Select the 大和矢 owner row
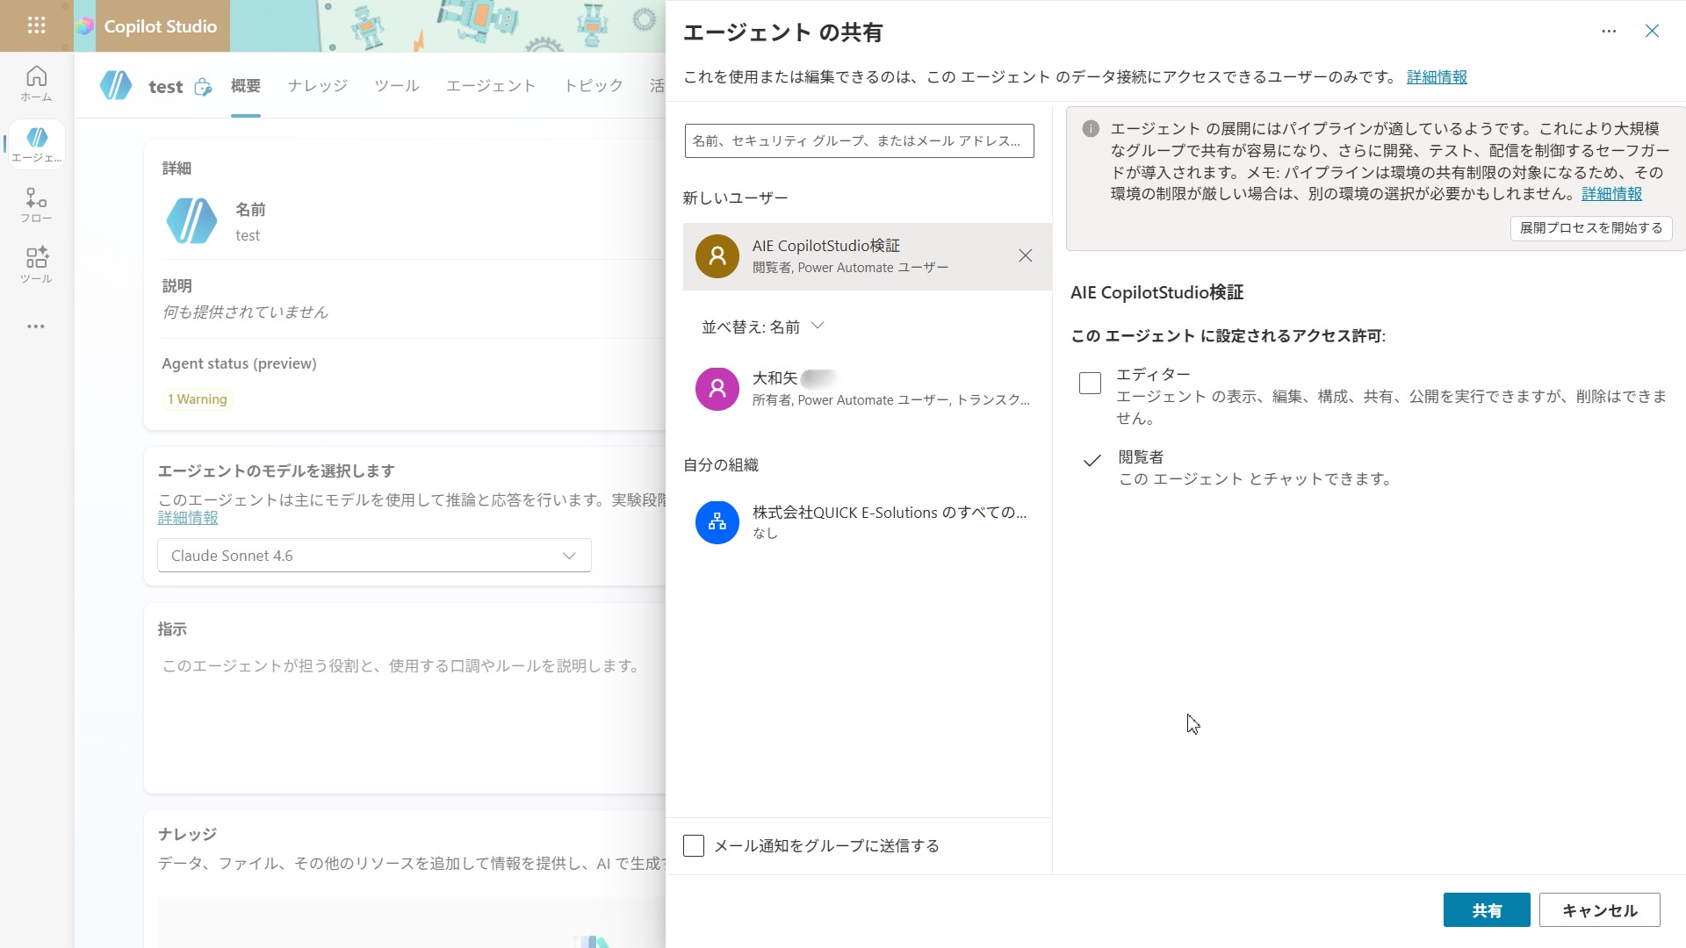1686x948 pixels. [868, 389]
